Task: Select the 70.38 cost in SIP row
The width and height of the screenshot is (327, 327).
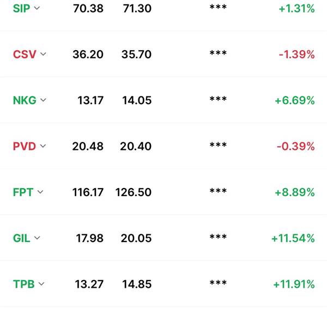Action: pos(88,9)
